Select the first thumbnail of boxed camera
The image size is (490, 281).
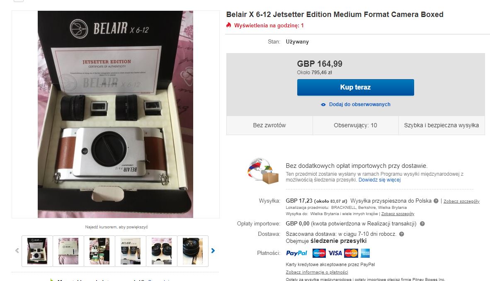[37, 251]
